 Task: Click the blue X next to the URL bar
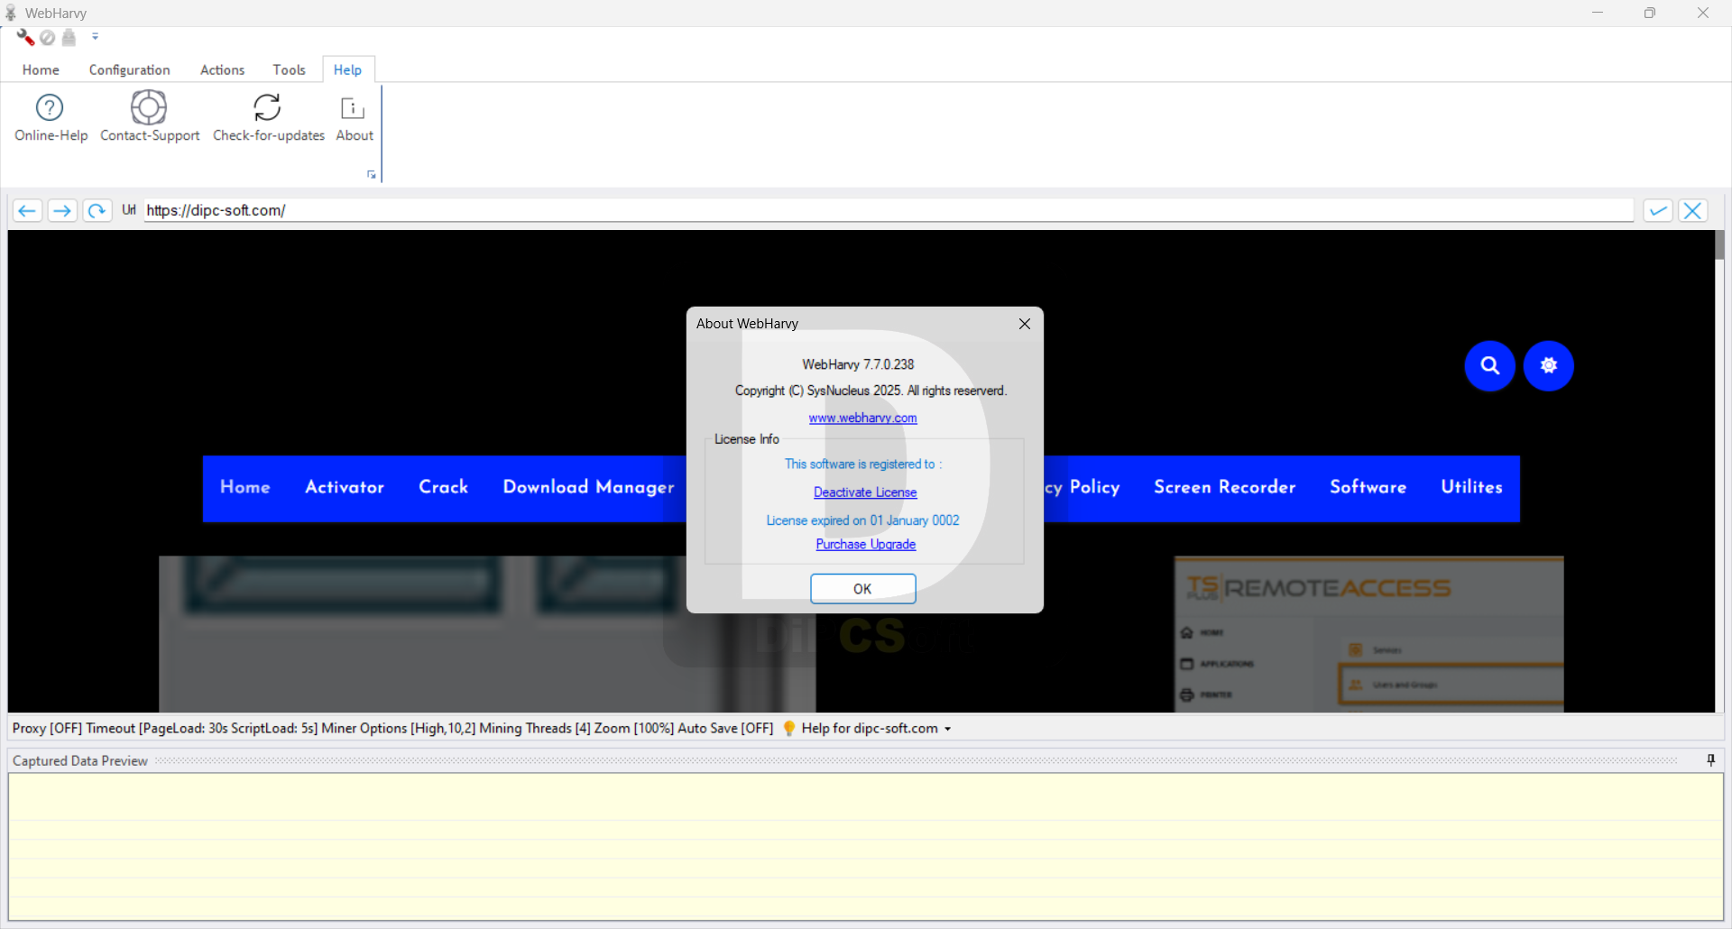pyautogui.click(x=1693, y=210)
